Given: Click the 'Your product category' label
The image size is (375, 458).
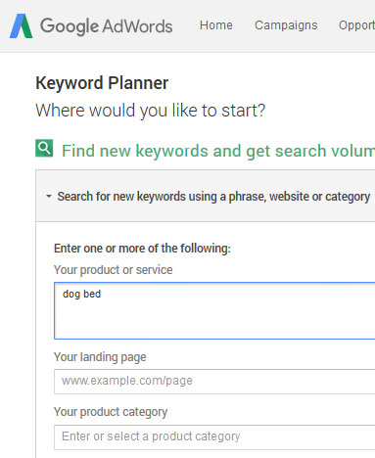Looking at the screenshot, I should (x=111, y=412).
